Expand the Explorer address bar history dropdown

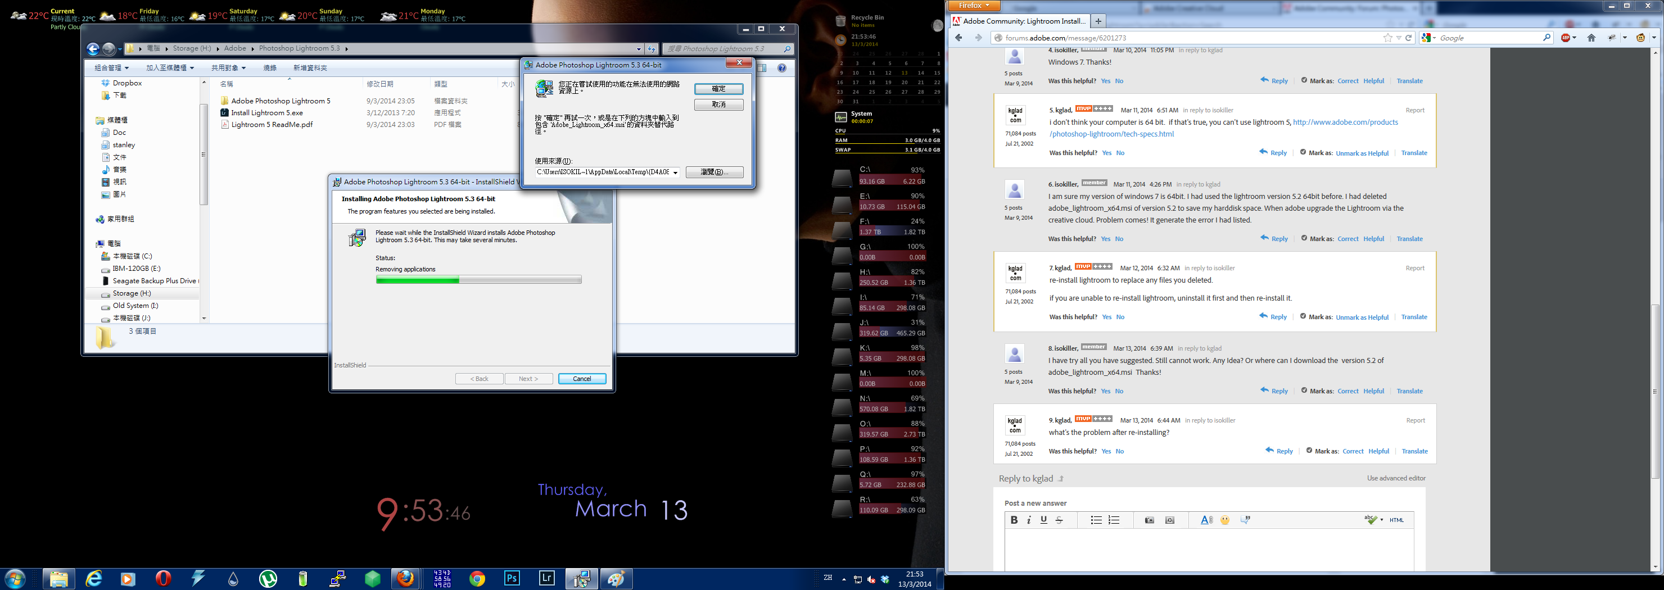point(639,49)
